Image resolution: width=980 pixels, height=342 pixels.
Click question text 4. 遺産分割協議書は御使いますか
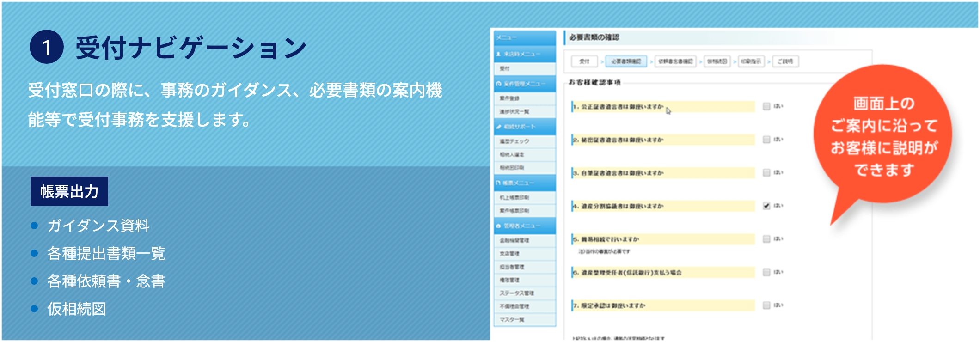(619, 207)
